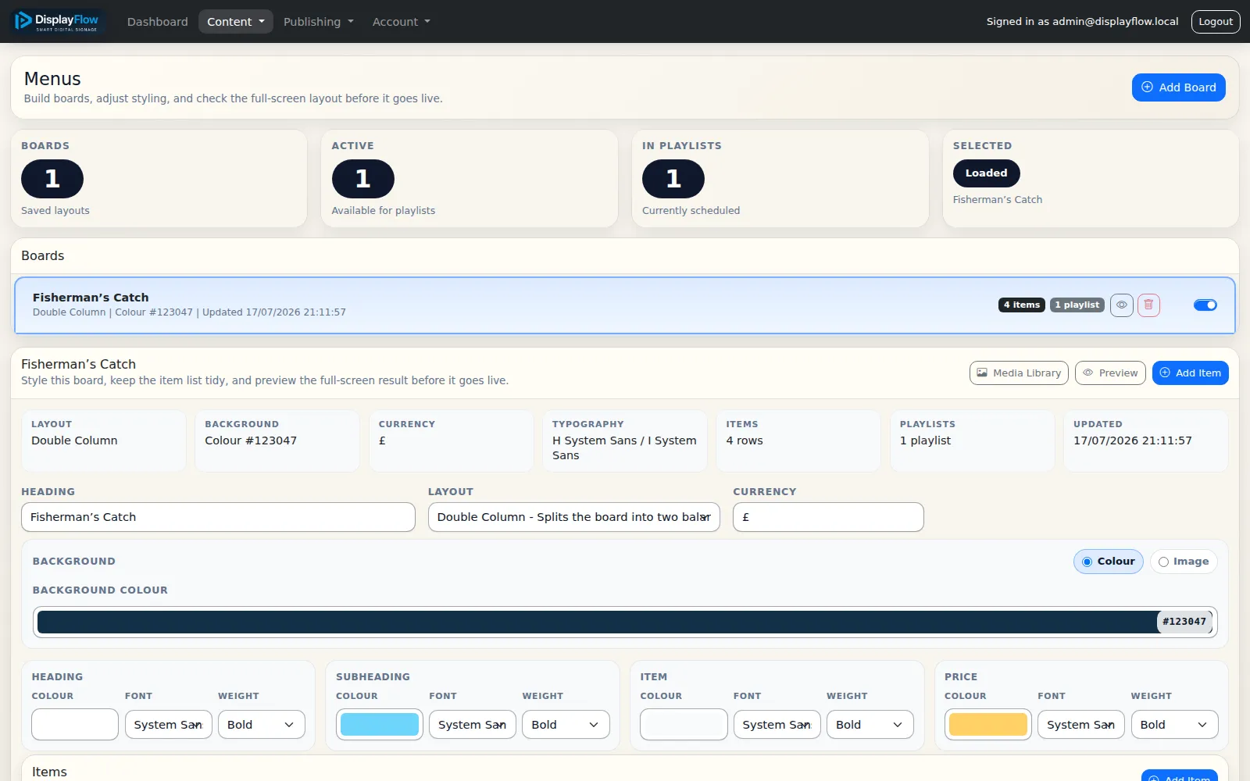Click the eye icon on Fisherman's Catch row
The image size is (1250, 781).
1121,305
